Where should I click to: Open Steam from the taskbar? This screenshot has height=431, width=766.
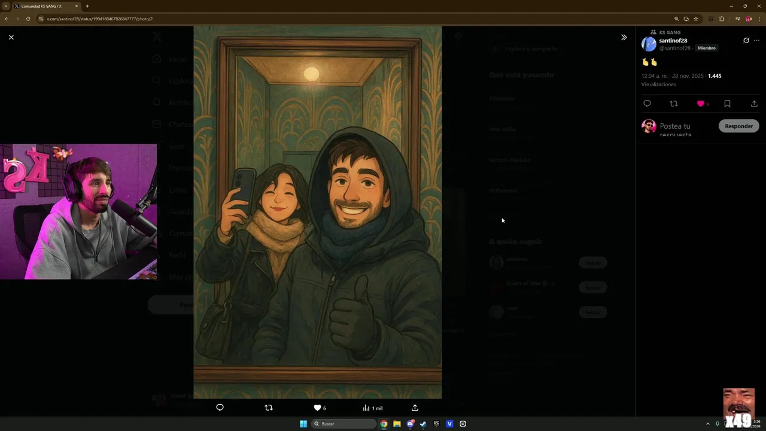[x=423, y=424]
